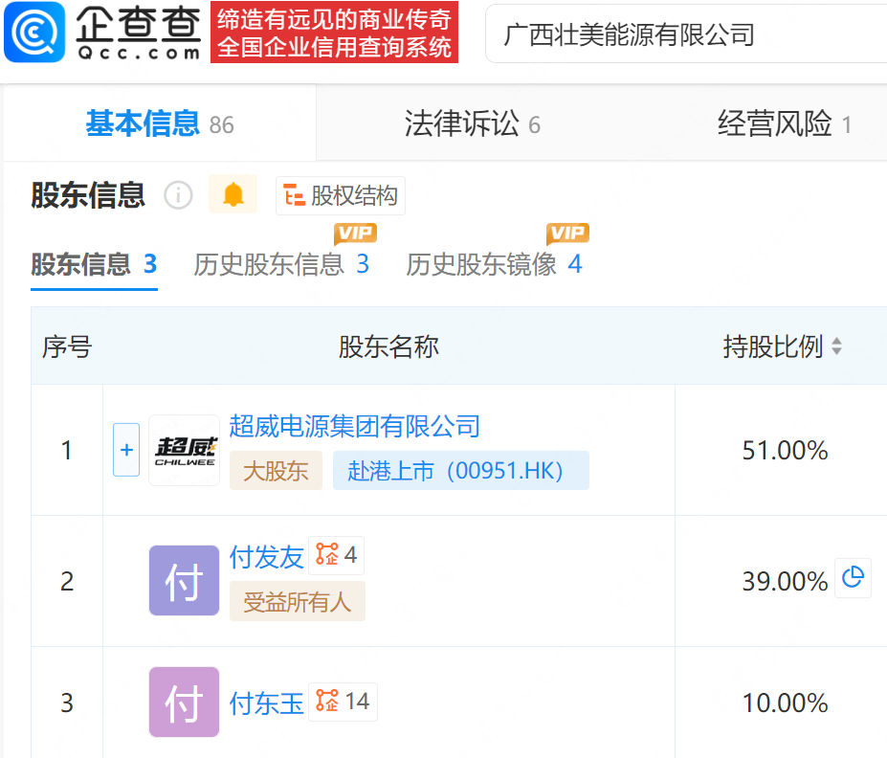
Task: Click the 付发友 name link
Action: pos(266,556)
